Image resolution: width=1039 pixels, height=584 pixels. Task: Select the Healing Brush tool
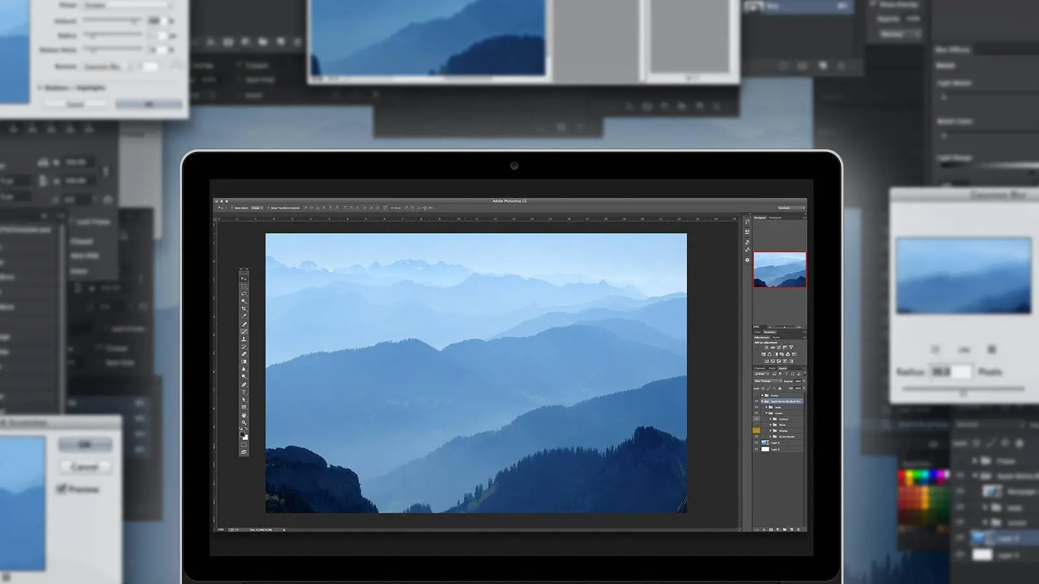pos(244,324)
